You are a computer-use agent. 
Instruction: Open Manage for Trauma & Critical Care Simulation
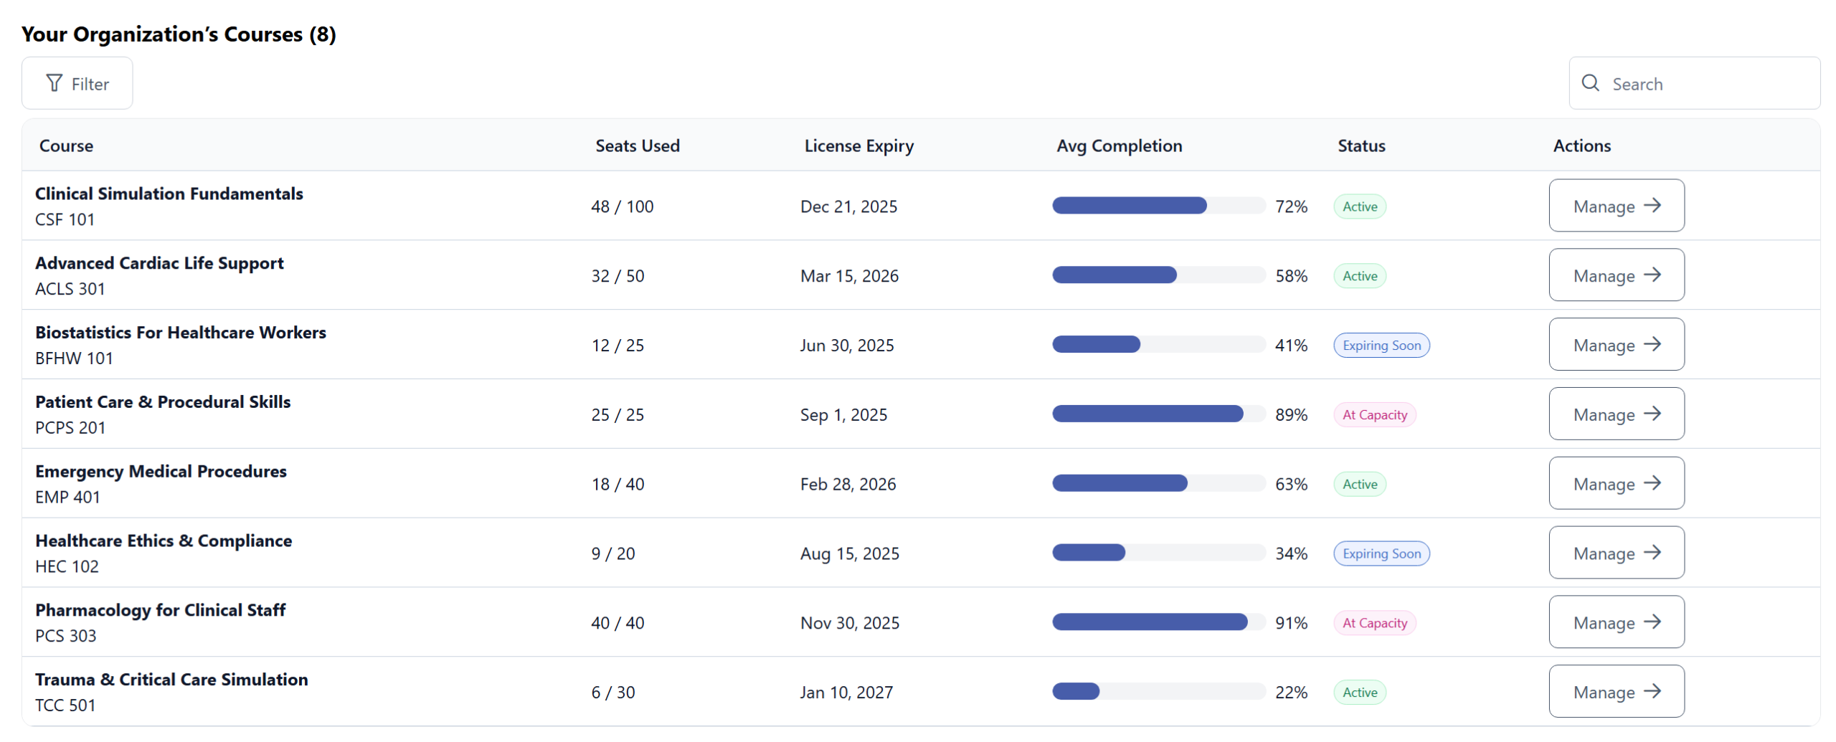1616,693
